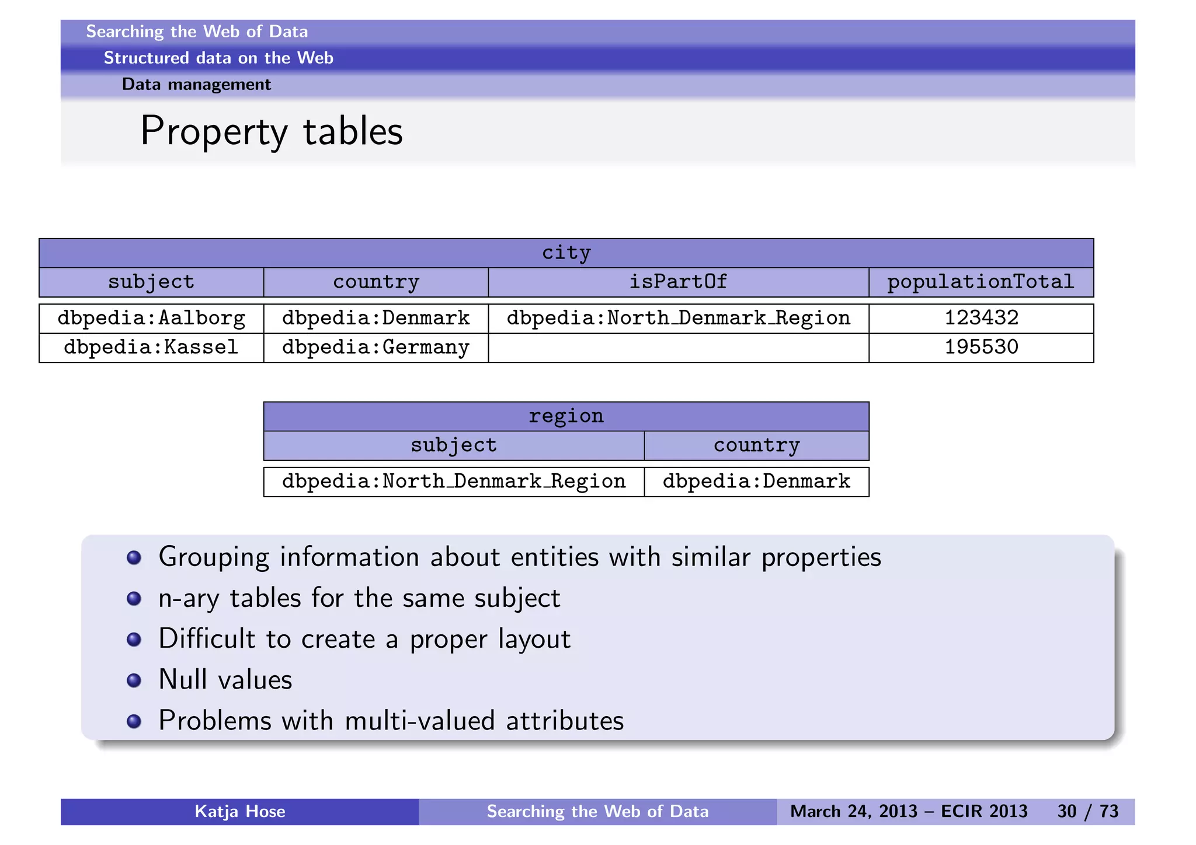
Task: Select the 'Data management' subsection link
Action: [196, 84]
